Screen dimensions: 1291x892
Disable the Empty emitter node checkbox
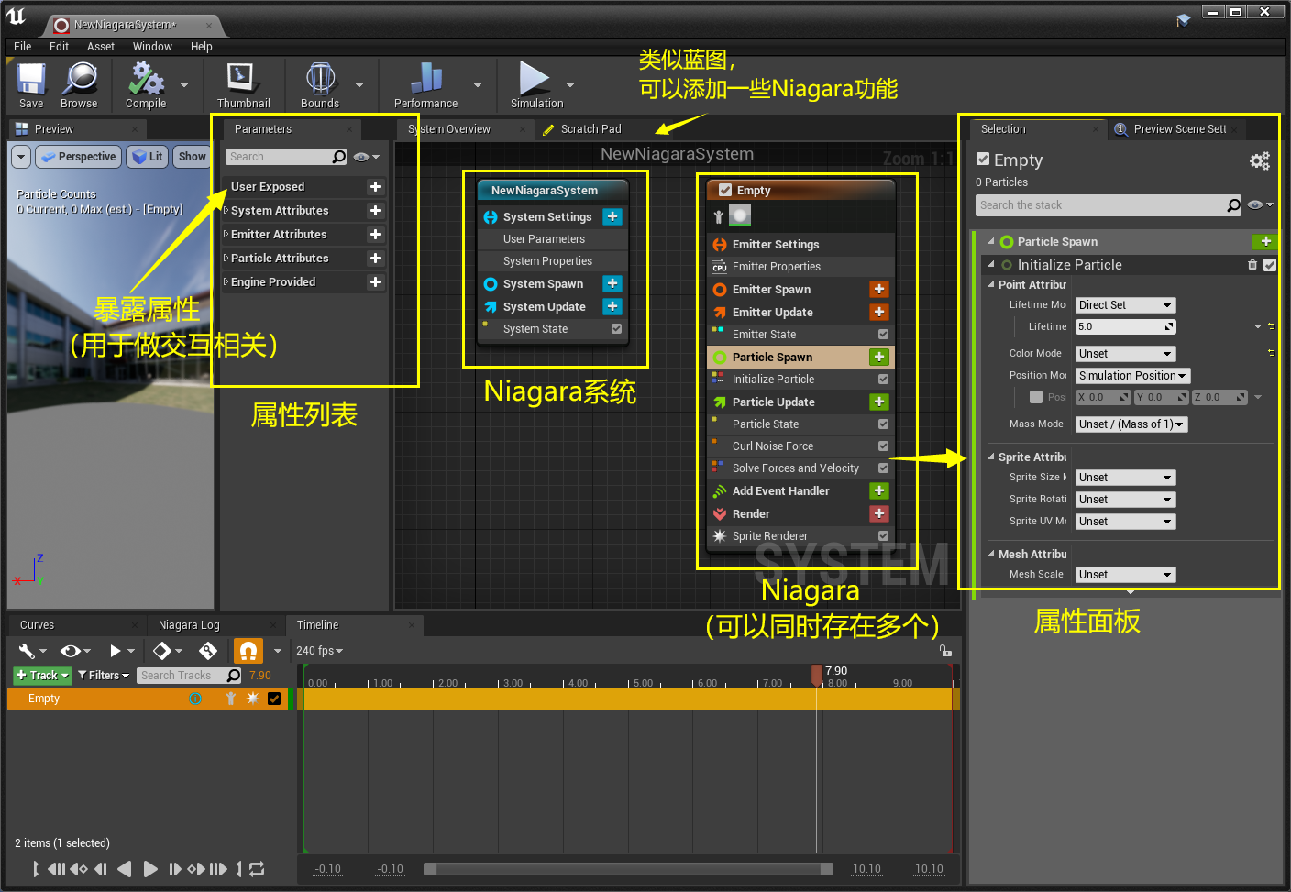(725, 191)
